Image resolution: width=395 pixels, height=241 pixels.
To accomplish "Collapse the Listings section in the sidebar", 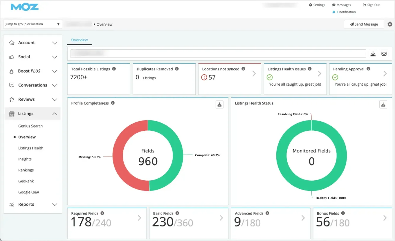I will (55, 114).
